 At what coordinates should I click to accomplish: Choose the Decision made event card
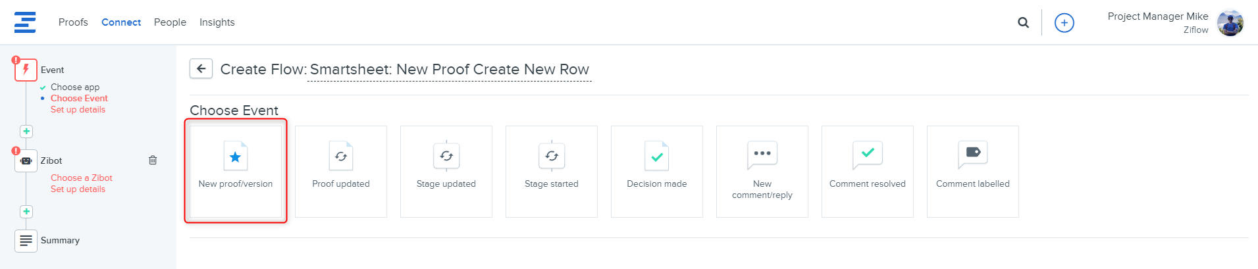pyautogui.click(x=656, y=171)
